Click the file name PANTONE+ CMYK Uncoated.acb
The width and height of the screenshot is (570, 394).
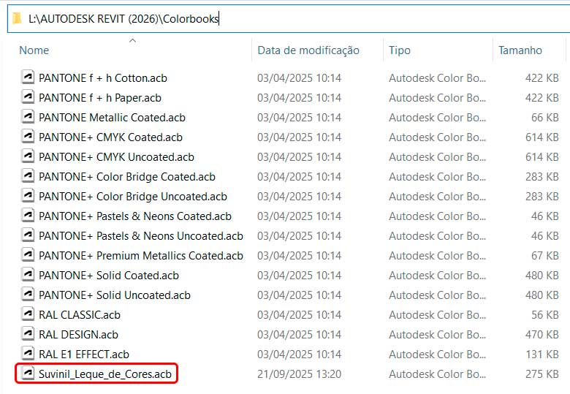[x=116, y=157]
